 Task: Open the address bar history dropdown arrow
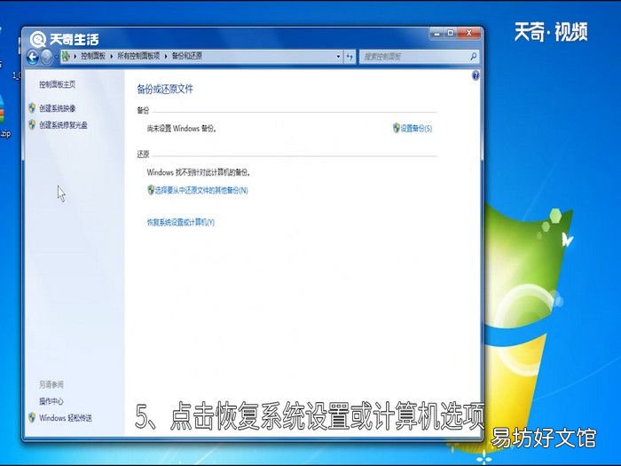tap(338, 57)
